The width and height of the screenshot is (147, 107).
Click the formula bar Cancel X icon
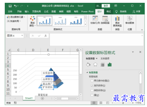click(x=33, y=36)
